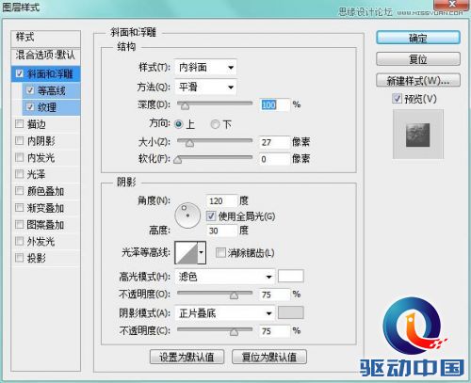
Task: Enable the 颜色叠加 checkbox
Action: point(20,191)
